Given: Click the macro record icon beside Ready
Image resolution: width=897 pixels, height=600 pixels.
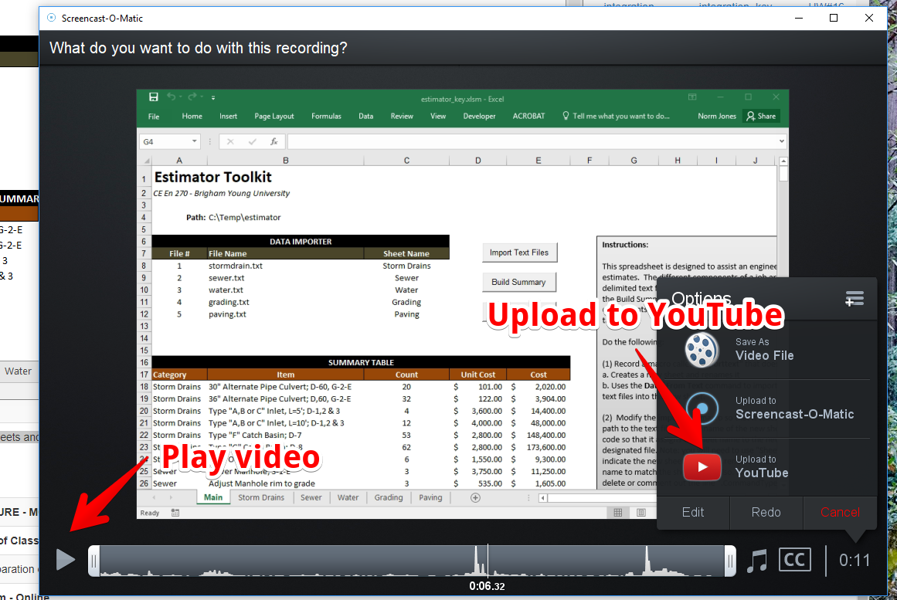Looking at the screenshot, I should [x=175, y=513].
